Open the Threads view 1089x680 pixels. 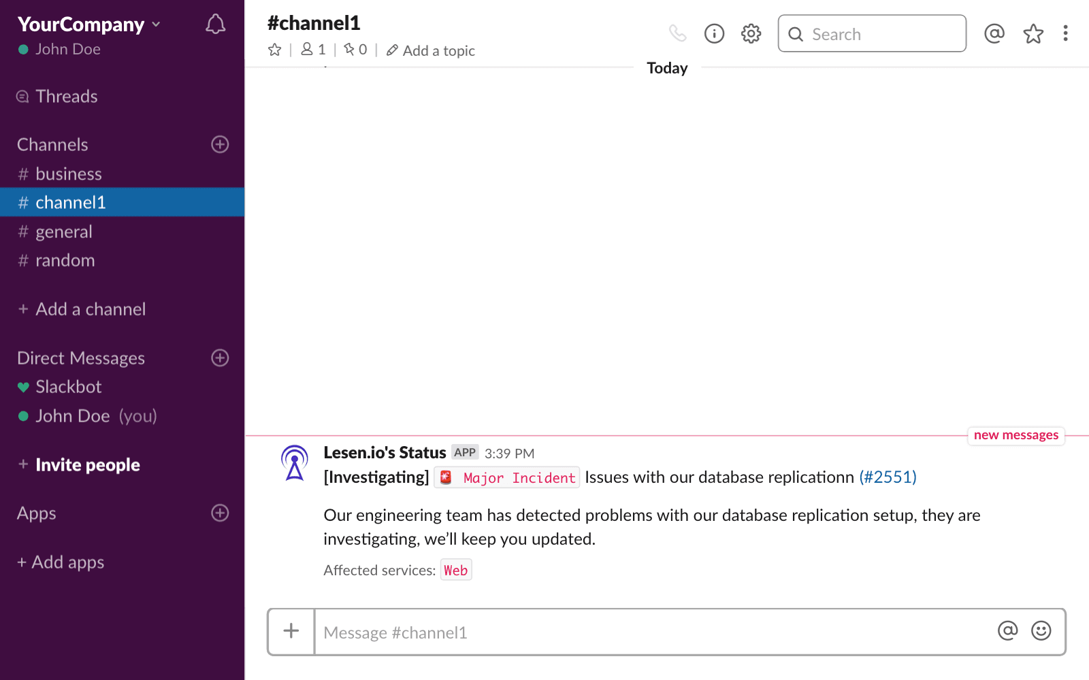(x=57, y=97)
